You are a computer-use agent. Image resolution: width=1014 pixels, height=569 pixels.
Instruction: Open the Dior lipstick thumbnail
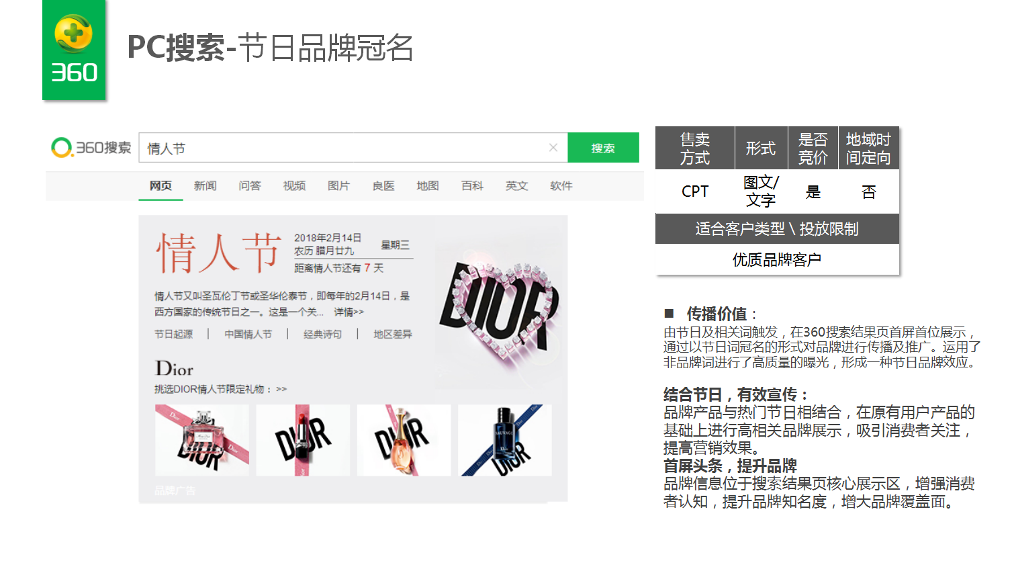[304, 440]
